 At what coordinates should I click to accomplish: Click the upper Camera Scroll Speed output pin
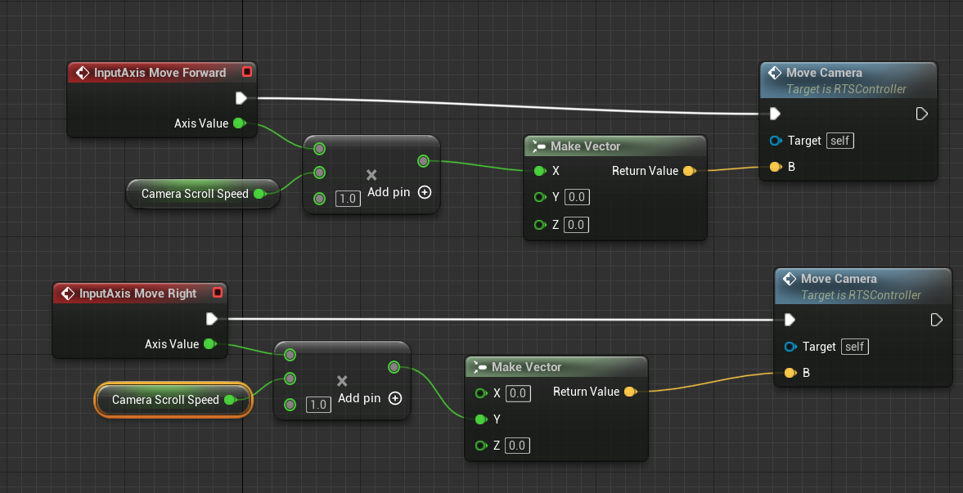click(x=259, y=194)
